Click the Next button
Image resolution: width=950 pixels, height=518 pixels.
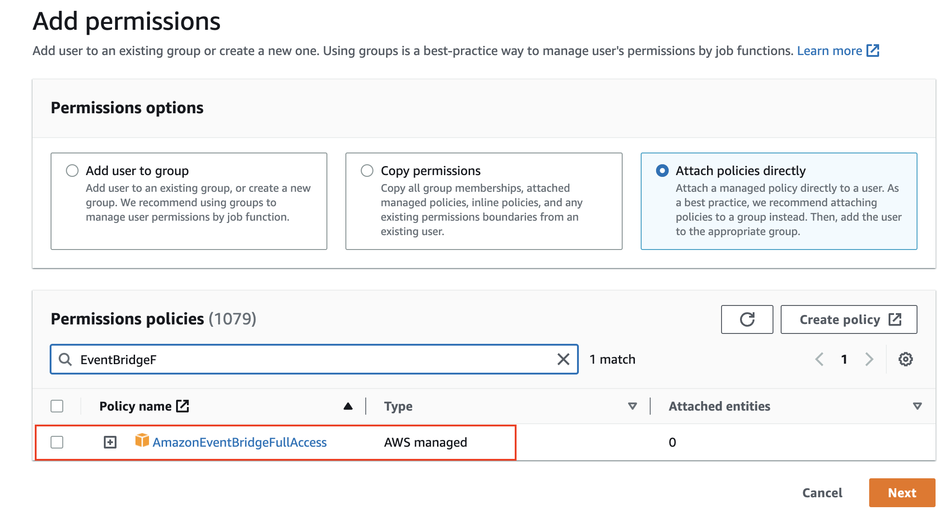coord(902,493)
